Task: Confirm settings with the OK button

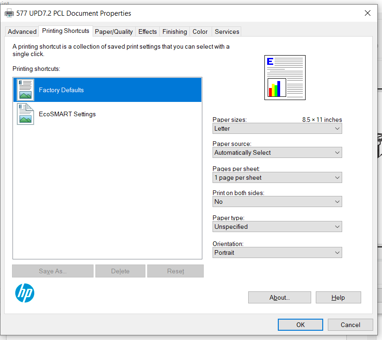Action: [x=300, y=324]
